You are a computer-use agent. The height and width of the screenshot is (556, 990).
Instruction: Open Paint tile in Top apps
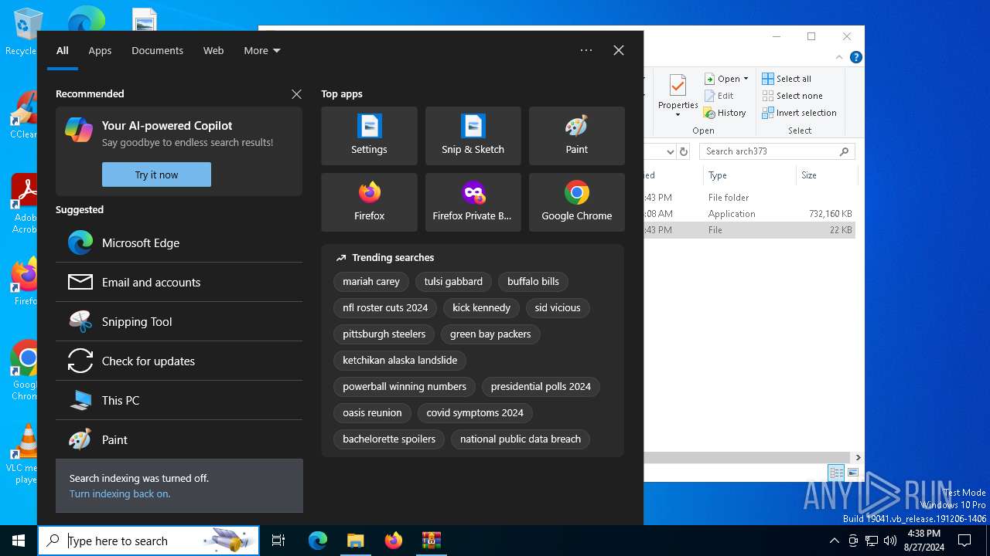pos(576,136)
